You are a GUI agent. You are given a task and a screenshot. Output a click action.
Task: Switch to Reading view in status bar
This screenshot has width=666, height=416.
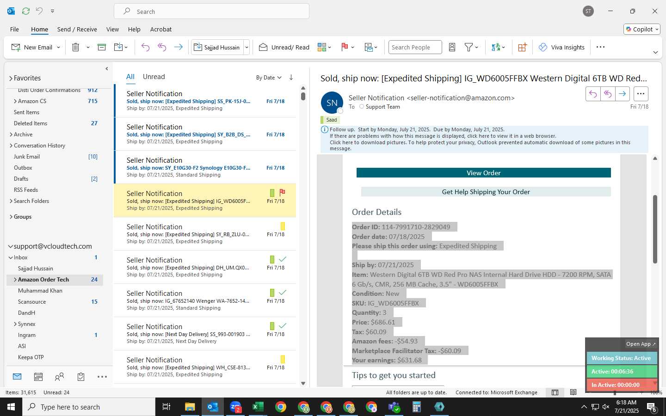coord(573,392)
